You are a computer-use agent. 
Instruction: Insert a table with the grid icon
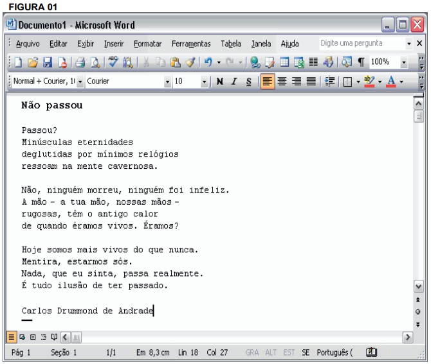pyautogui.click(x=284, y=62)
